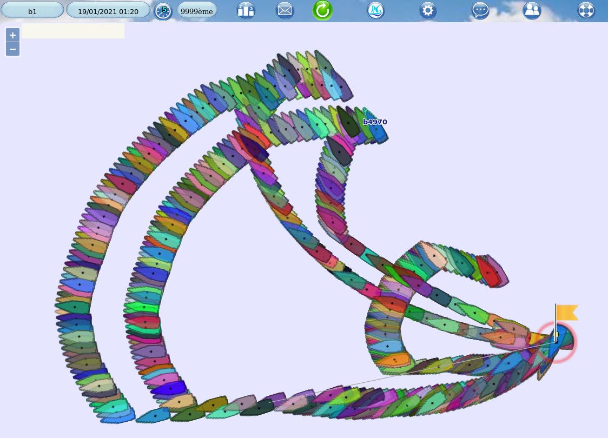Click the b1 boat name button

(32, 10)
